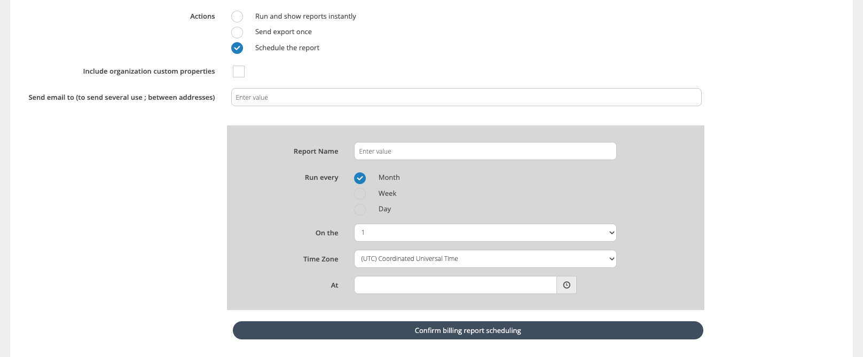Viewport: 863px width, 357px height.
Task: Click the At time input box
Action: coord(455,285)
